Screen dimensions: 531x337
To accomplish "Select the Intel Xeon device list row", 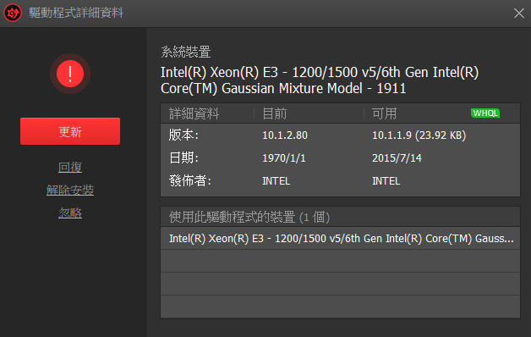I will click(x=341, y=238).
